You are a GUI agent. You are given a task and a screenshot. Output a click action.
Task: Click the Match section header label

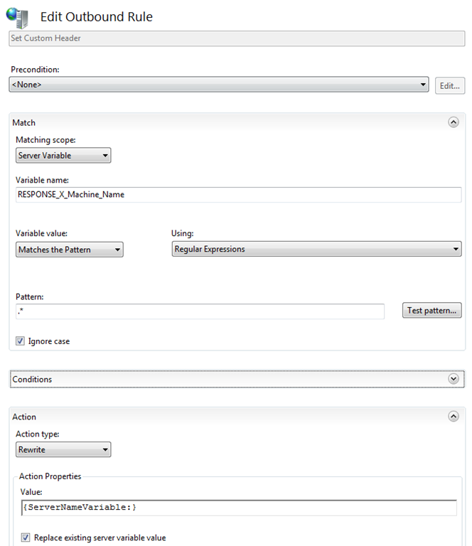[x=23, y=122]
